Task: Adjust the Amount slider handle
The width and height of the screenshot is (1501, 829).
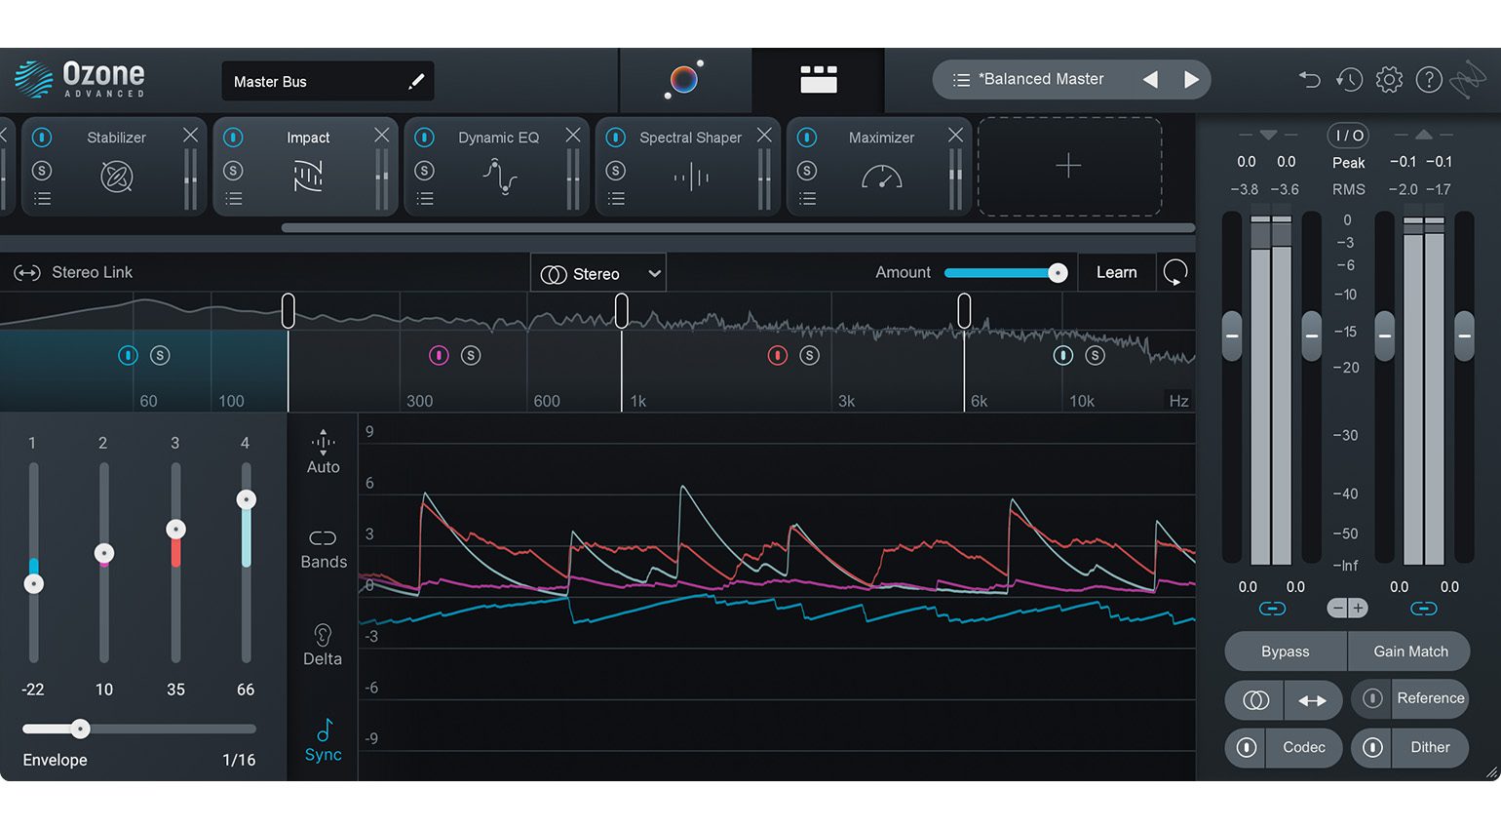Action: pyautogui.click(x=1058, y=272)
